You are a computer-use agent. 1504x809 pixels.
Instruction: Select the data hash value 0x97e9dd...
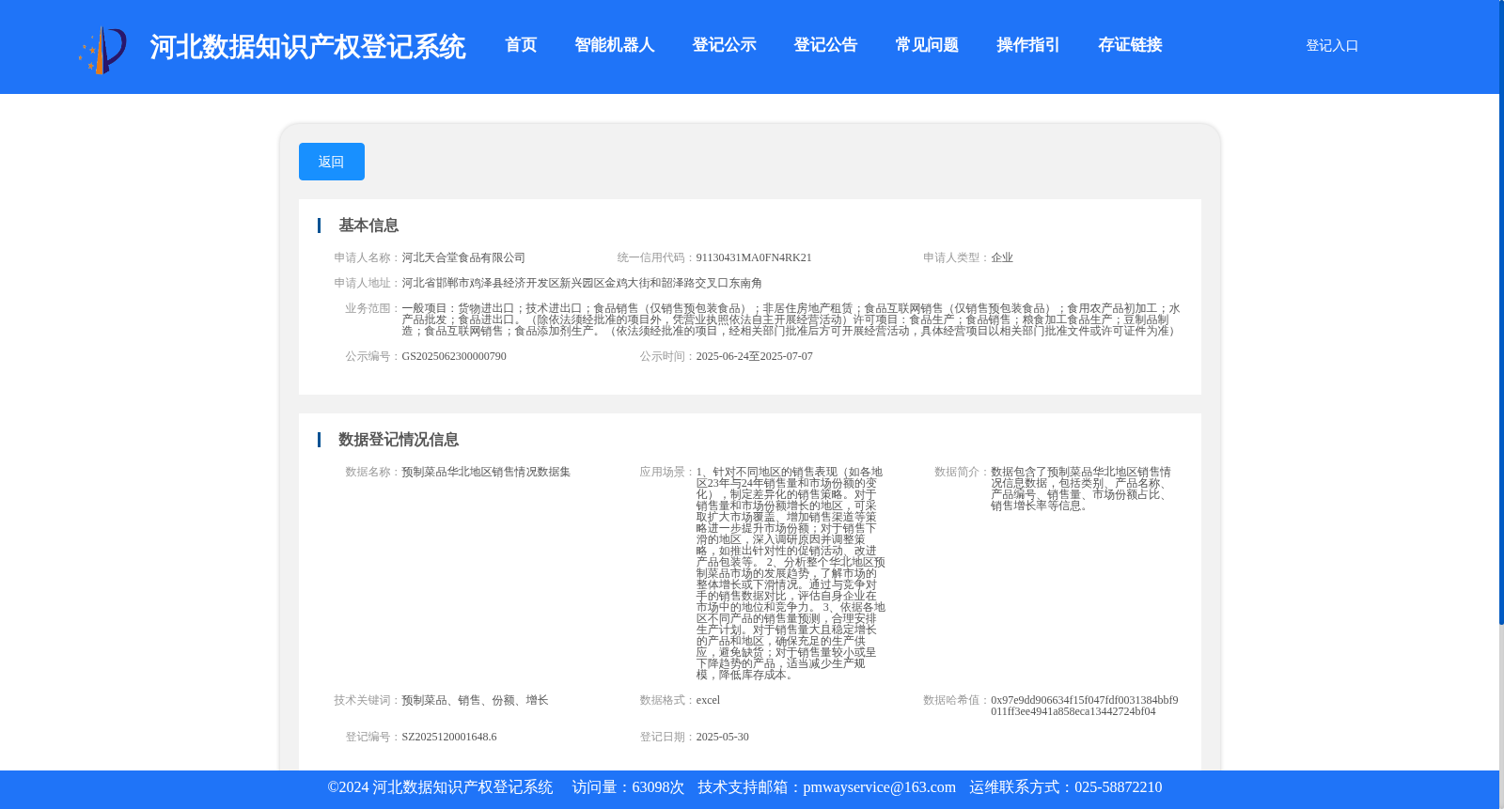[x=1085, y=706]
